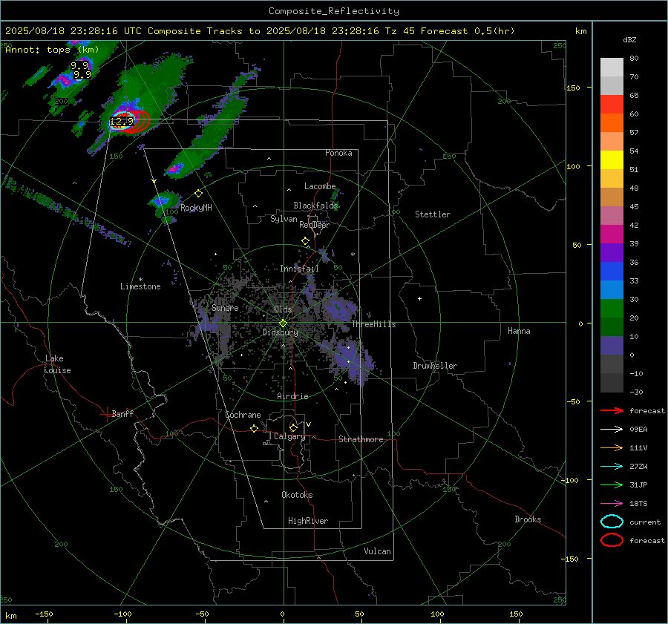Click the yellow diamond marker above Calgary

pos(293,427)
